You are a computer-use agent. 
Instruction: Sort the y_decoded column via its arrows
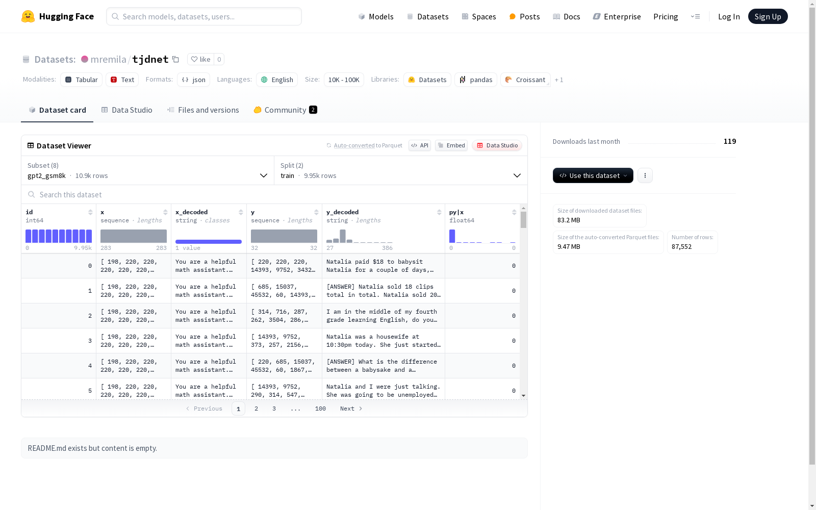click(x=439, y=212)
